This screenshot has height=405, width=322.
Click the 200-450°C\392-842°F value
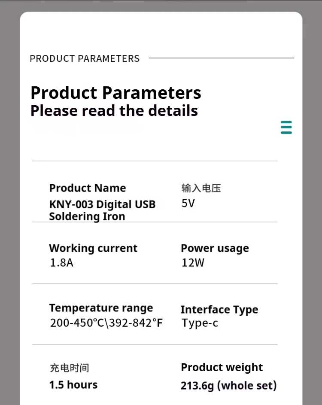click(106, 323)
